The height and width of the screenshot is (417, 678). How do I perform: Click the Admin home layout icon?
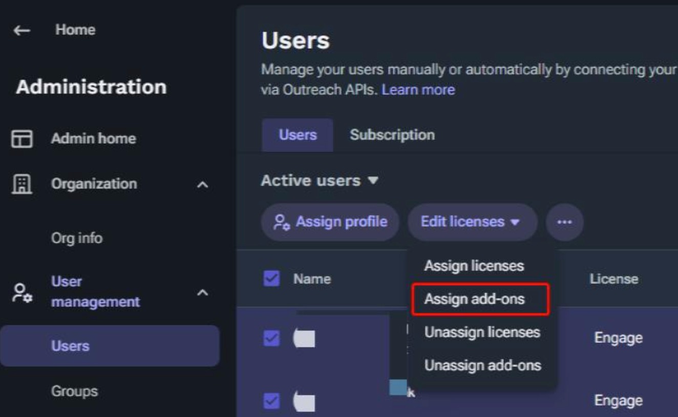click(x=22, y=139)
